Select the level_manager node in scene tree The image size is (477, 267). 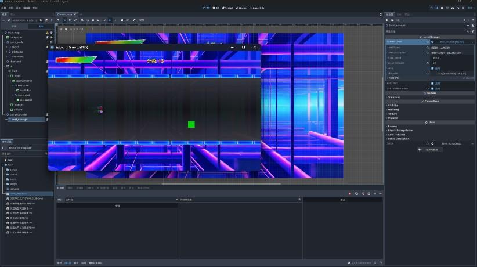click(19, 119)
